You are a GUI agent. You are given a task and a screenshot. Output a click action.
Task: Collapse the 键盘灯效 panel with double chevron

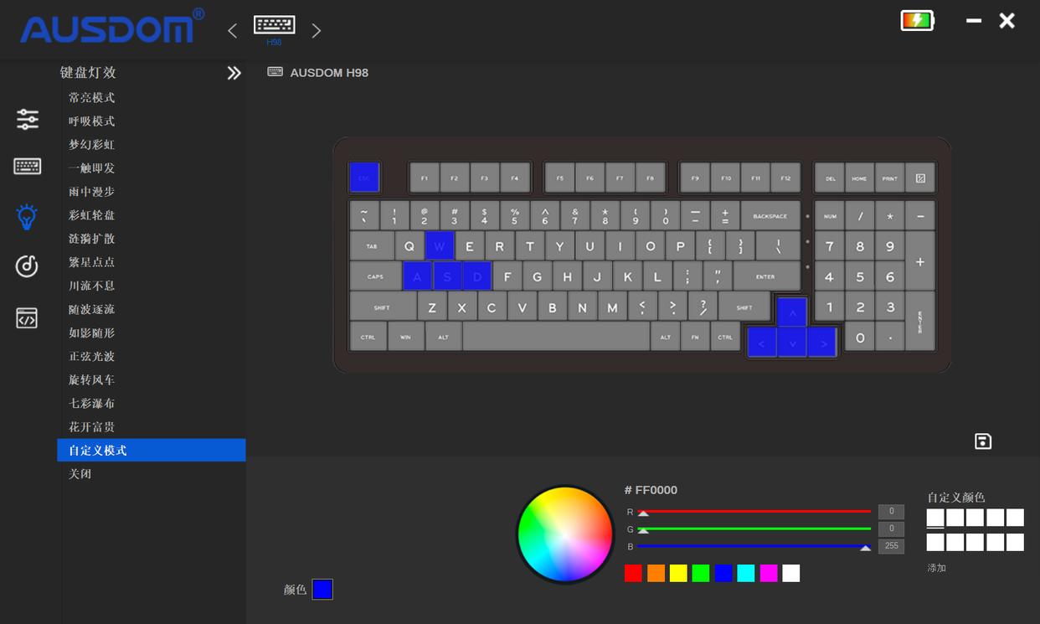click(x=234, y=73)
